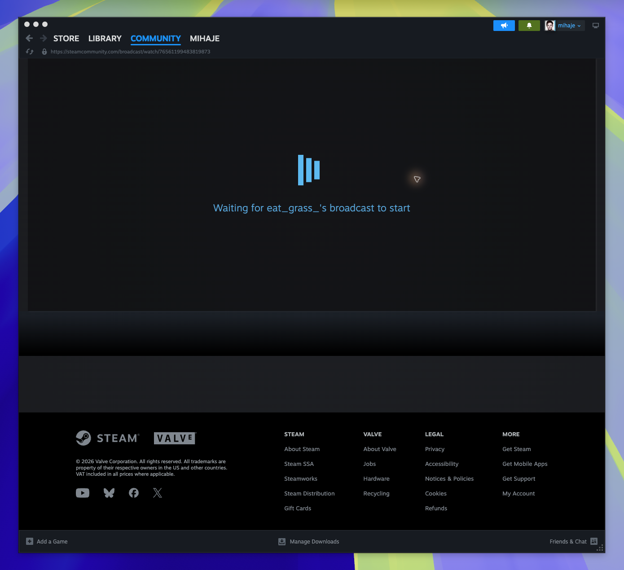The image size is (624, 570).
Task: Open the Get Support link
Action: pyautogui.click(x=519, y=479)
